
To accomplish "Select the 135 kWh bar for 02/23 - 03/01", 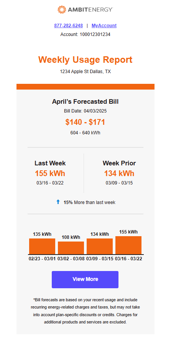I will [x=42, y=246].
